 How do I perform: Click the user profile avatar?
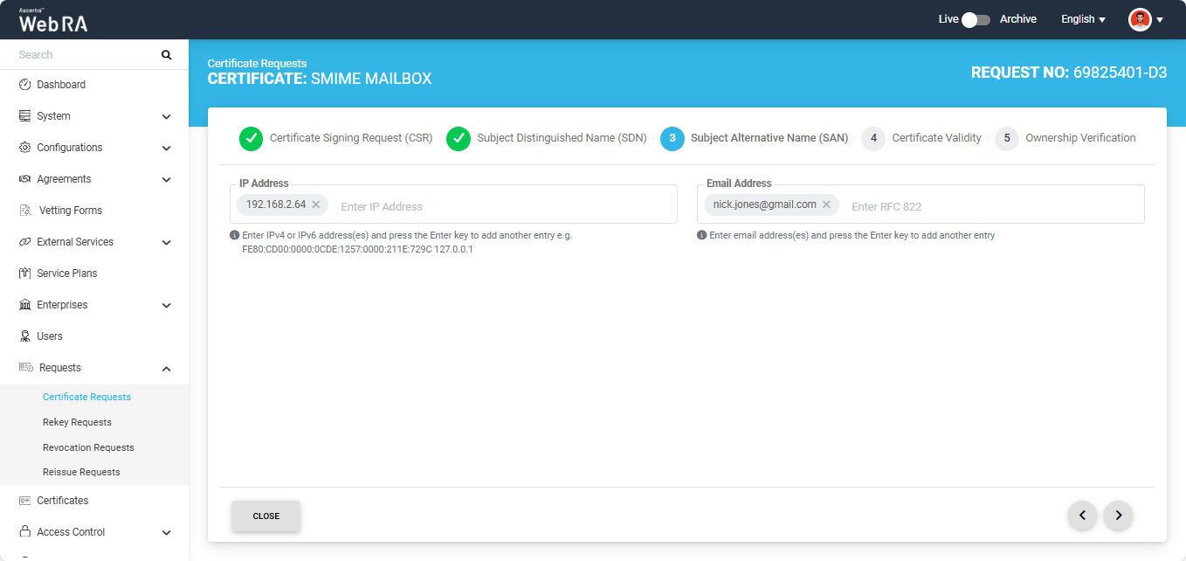coord(1140,19)
